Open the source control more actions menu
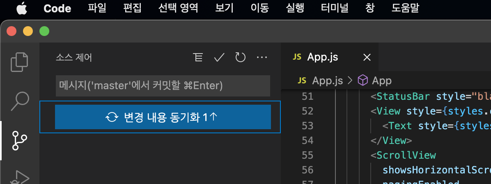The image size is (491, 184). pyautogui.click(x=262, y=57)
